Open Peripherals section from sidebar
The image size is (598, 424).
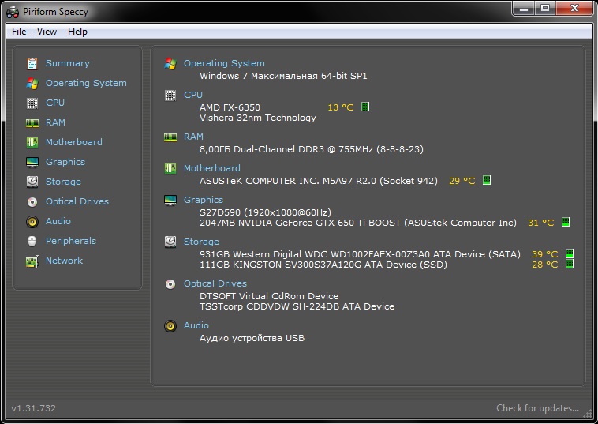[71, 241]
